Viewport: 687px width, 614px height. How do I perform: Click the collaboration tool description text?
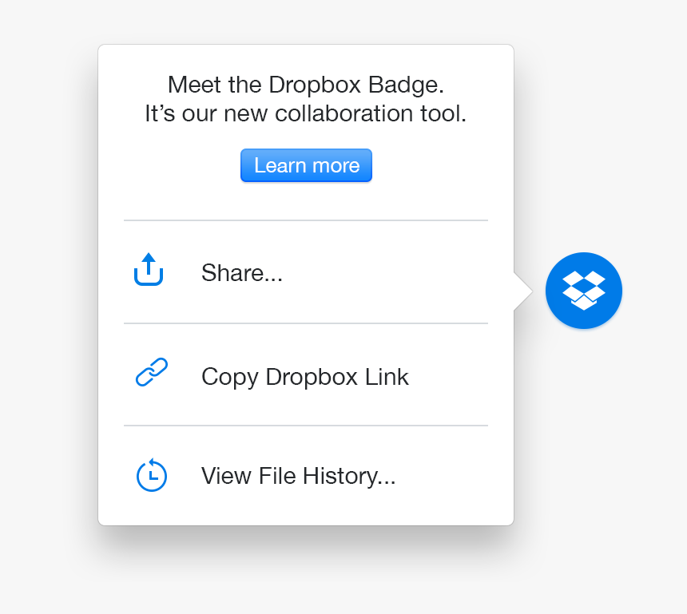[306, 113]
